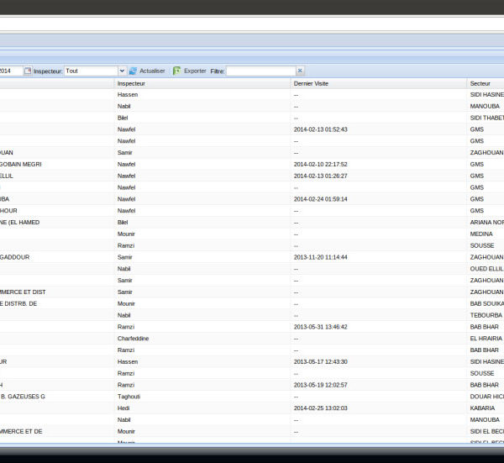Screen dimensions: 504x463
Task: Click the Actualiser refresh icon
Action: 133,71
